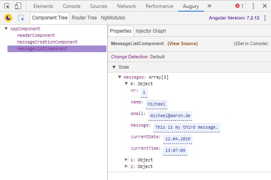This screenshot has width=271, height=180.
Task: Toggle the device toolbar icon
Action: click(18, 6)
